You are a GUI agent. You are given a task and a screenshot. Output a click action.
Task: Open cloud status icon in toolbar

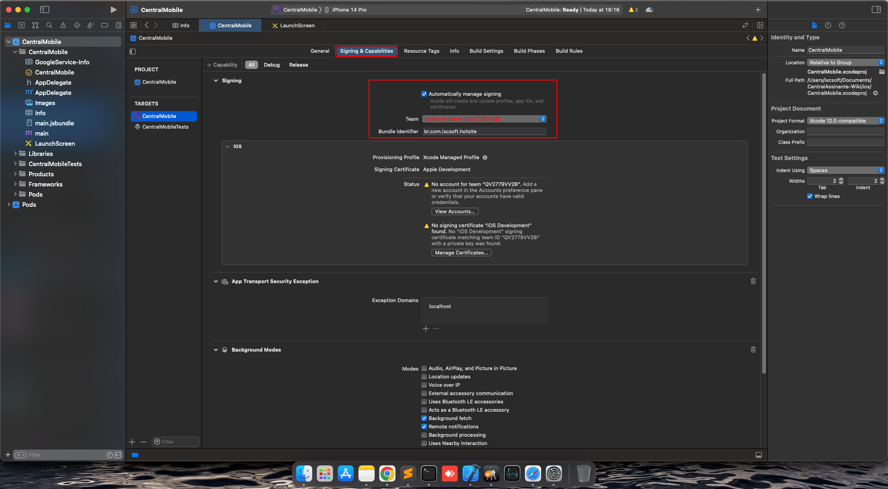(x=649, y=10)
